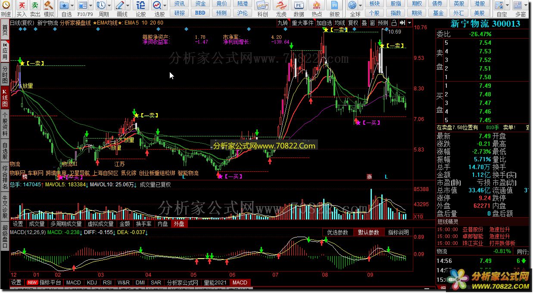The image size is (533, 293).
Task: Select the 内盘 volume tab
Action: pyautogui.click(x=162, y=224)
